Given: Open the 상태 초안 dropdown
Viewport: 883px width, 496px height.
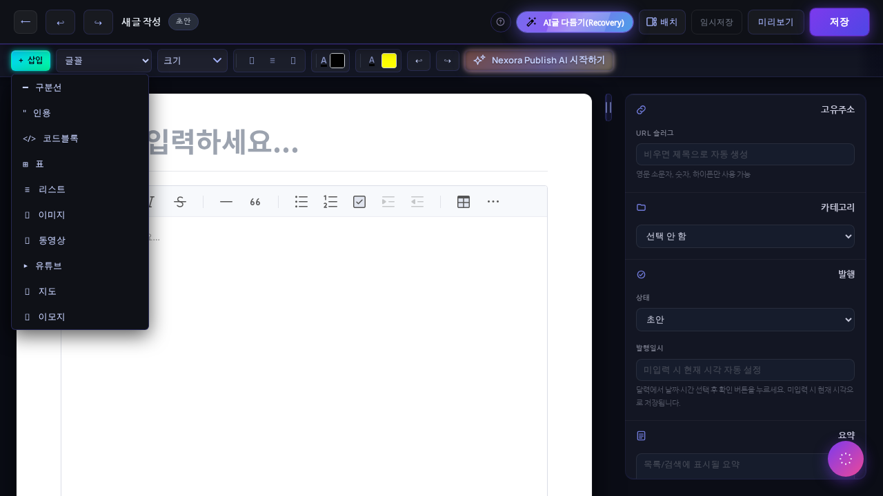Looking at the screenshot, I should [745, 320].
